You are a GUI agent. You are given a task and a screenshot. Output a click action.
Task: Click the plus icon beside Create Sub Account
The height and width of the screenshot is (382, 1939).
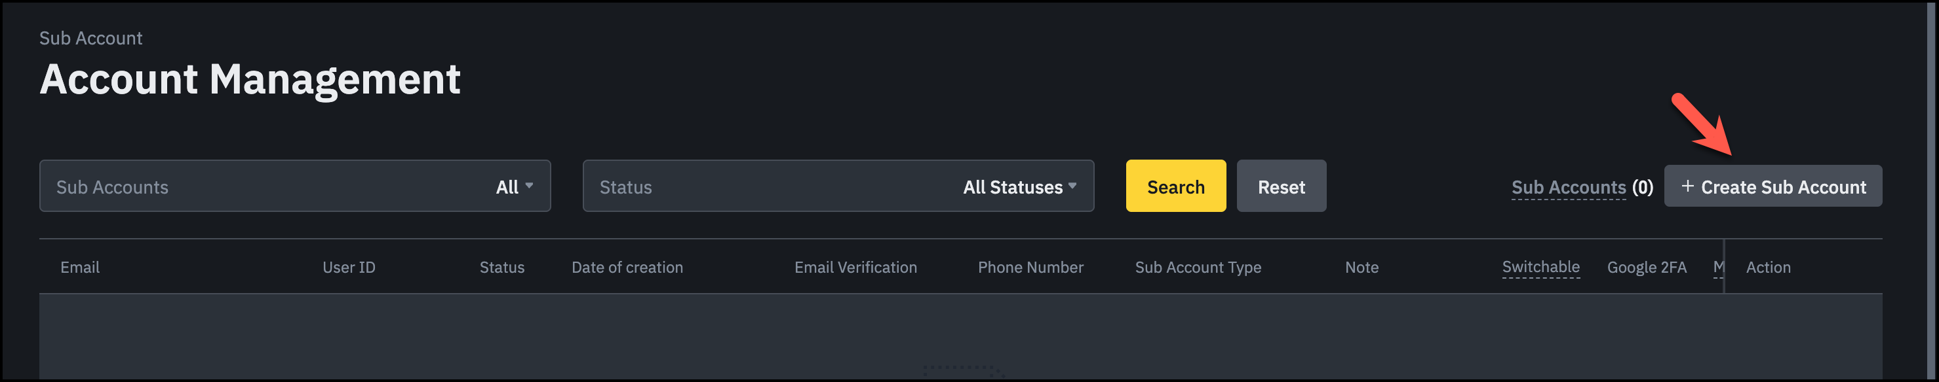[x=1687, y=186]
